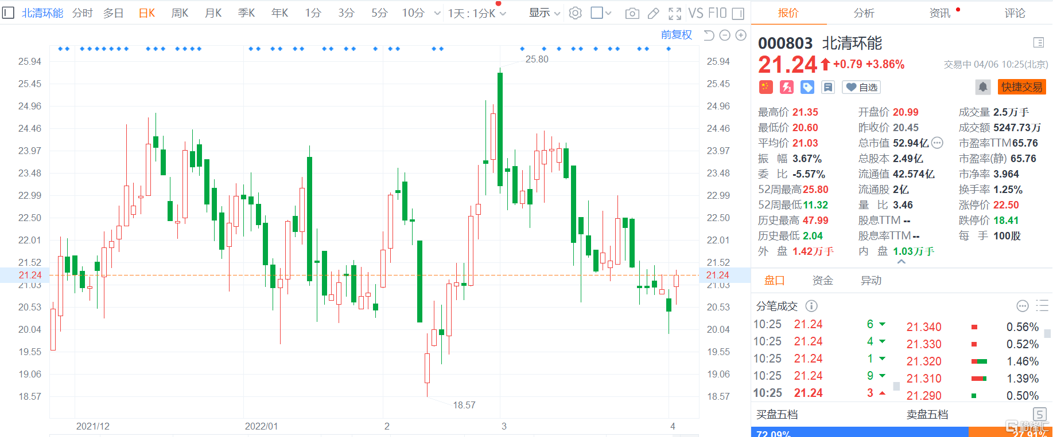Toggle 自选 favorite for this stock

[x=861, y=87]
